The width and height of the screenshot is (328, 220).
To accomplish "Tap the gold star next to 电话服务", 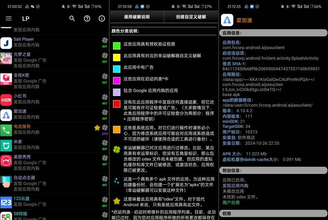I will click(97, 128).
